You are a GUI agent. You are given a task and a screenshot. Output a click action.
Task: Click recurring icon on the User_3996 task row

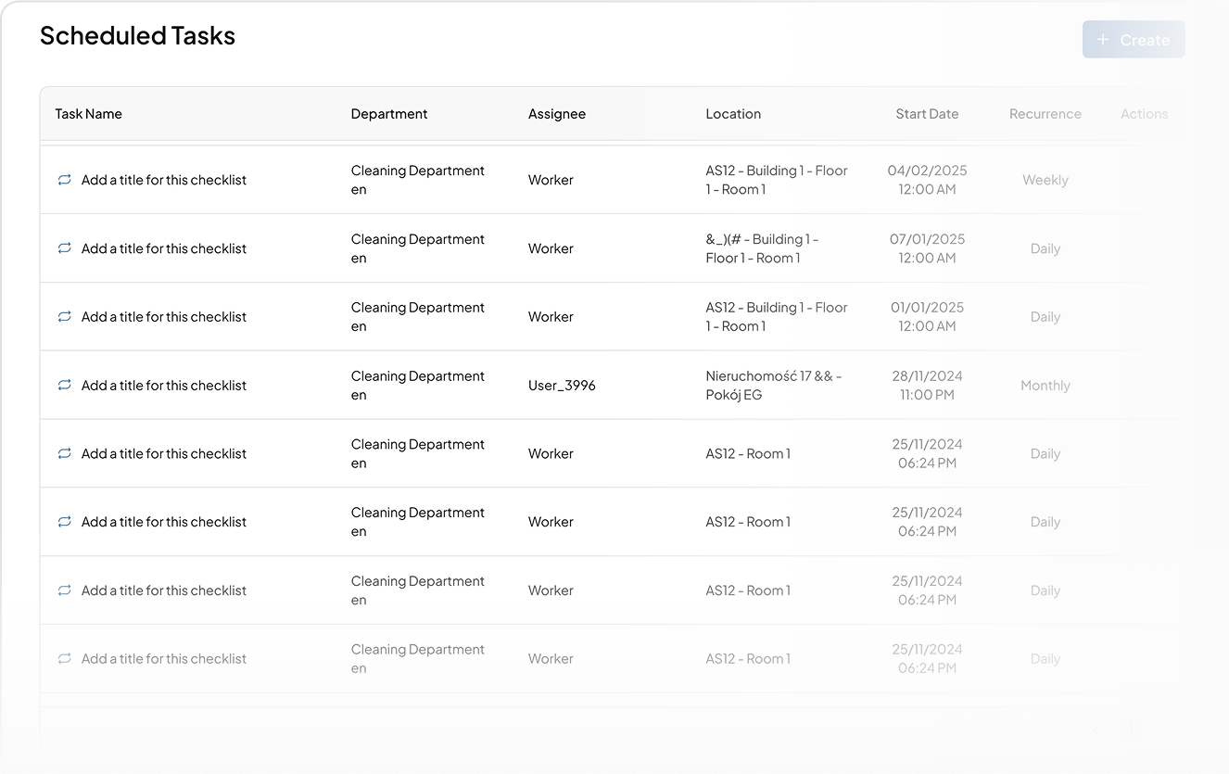point(64,386)
